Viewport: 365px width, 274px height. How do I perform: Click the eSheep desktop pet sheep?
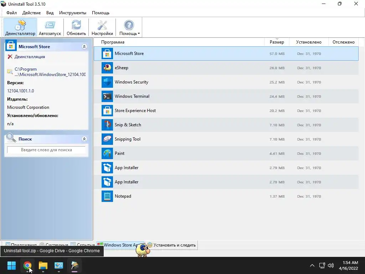point(143,250)
